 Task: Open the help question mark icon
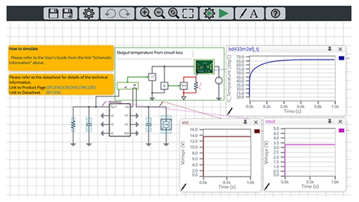[x=275, y=13]
